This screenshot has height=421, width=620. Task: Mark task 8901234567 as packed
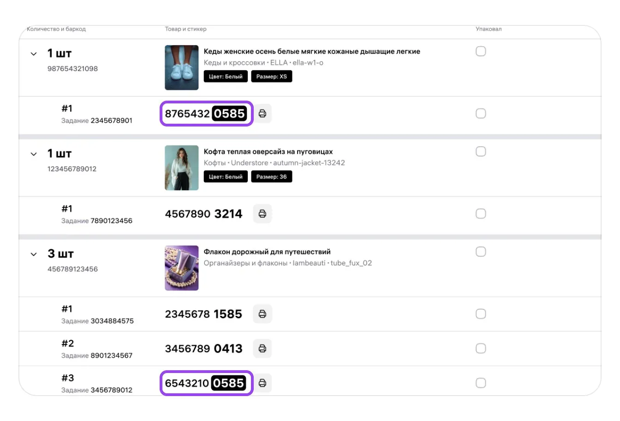[x=481, y=349]
